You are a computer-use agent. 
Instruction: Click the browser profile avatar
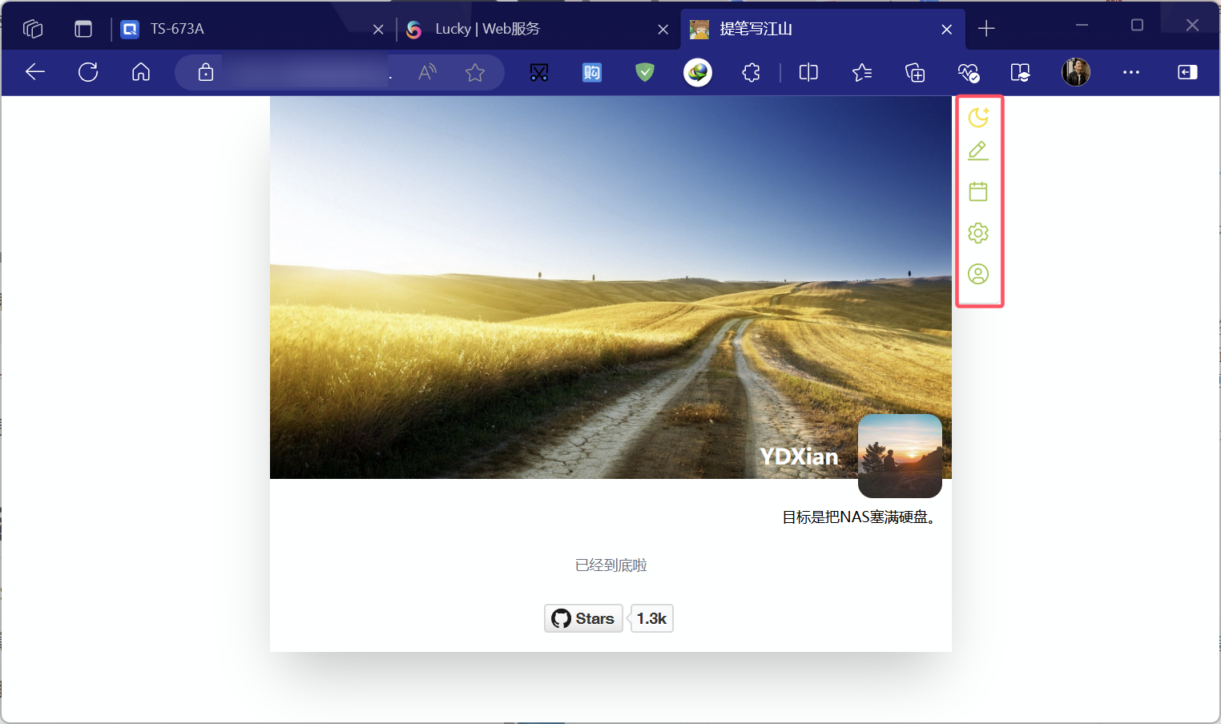click(1076, 72)
